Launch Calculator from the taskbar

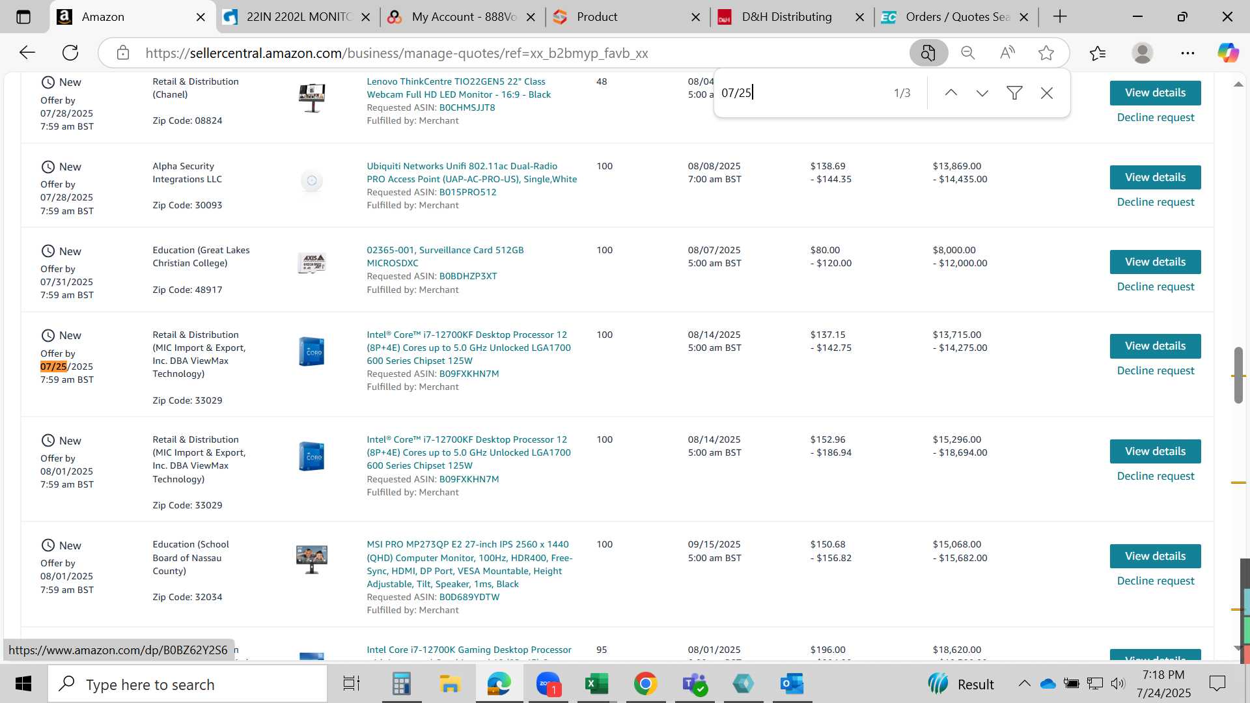pyautogui.click(x=401, y=684)
